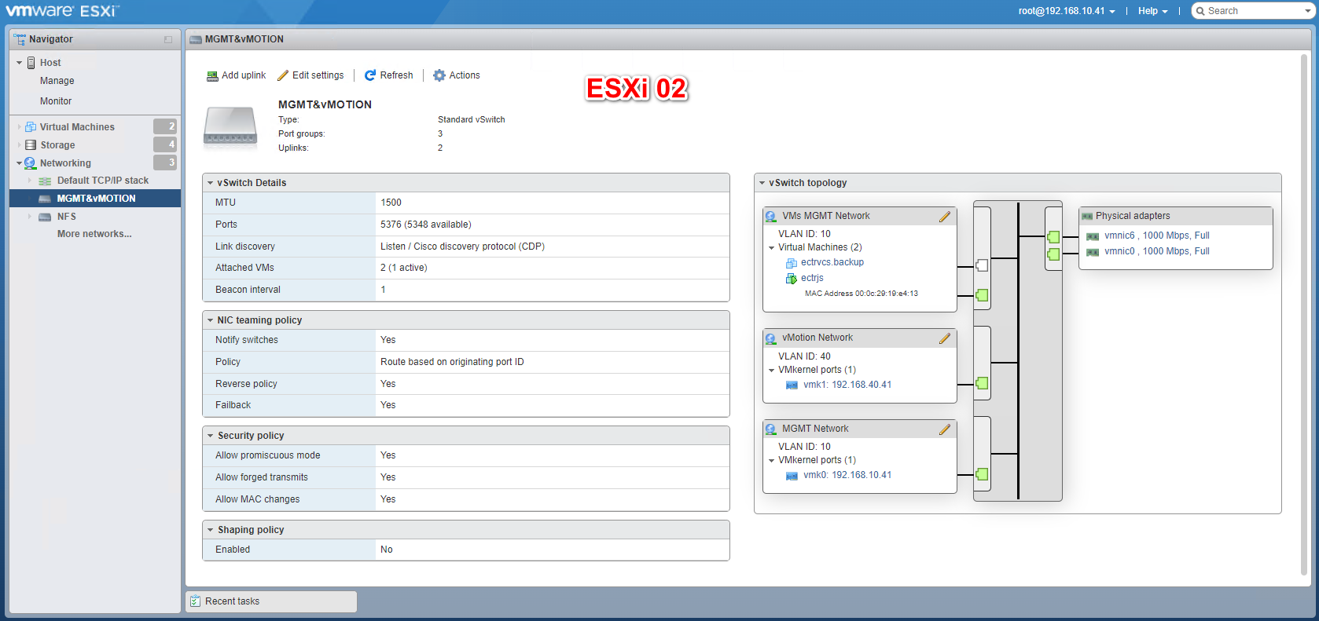Click the Storage count badge 4

click(165, 144)
